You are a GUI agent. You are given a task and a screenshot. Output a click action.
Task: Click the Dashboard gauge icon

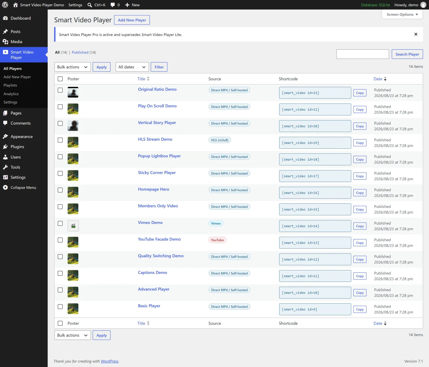pyautogui.click(x=5, y=18)
